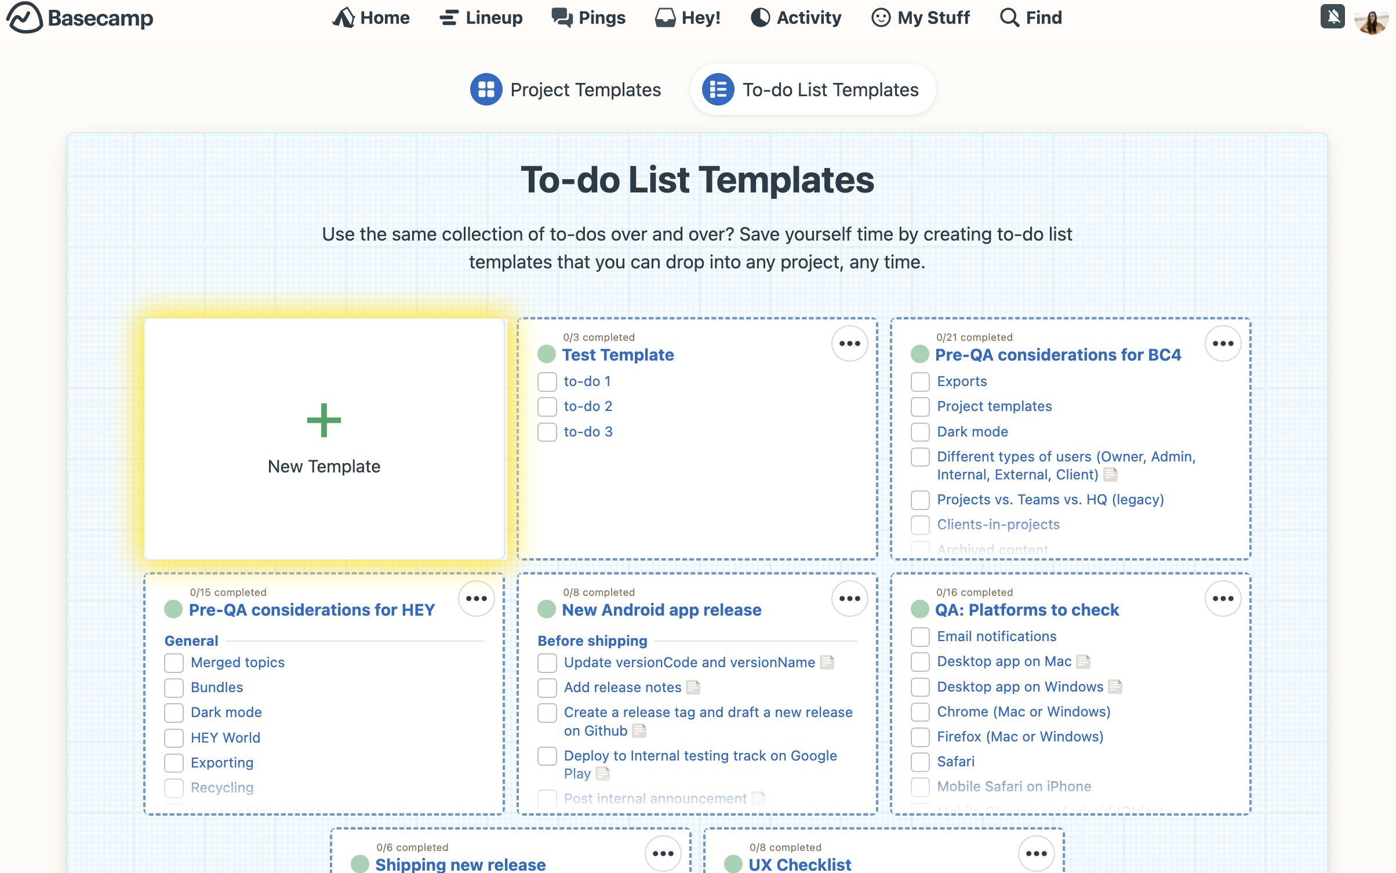The image size is (1396, 873).
Task: Click the Before shipping group heading
Action: pos(592,641)
